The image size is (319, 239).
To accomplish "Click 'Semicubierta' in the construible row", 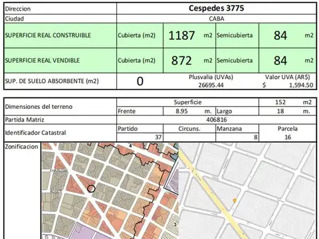I will (235, 35).
